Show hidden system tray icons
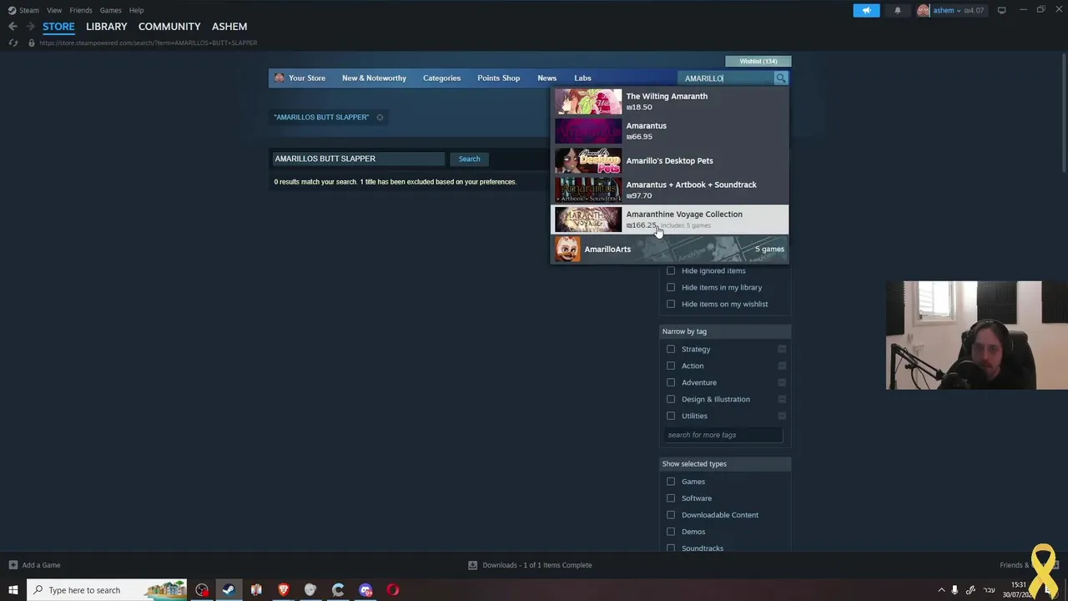 tap(941, 590)
